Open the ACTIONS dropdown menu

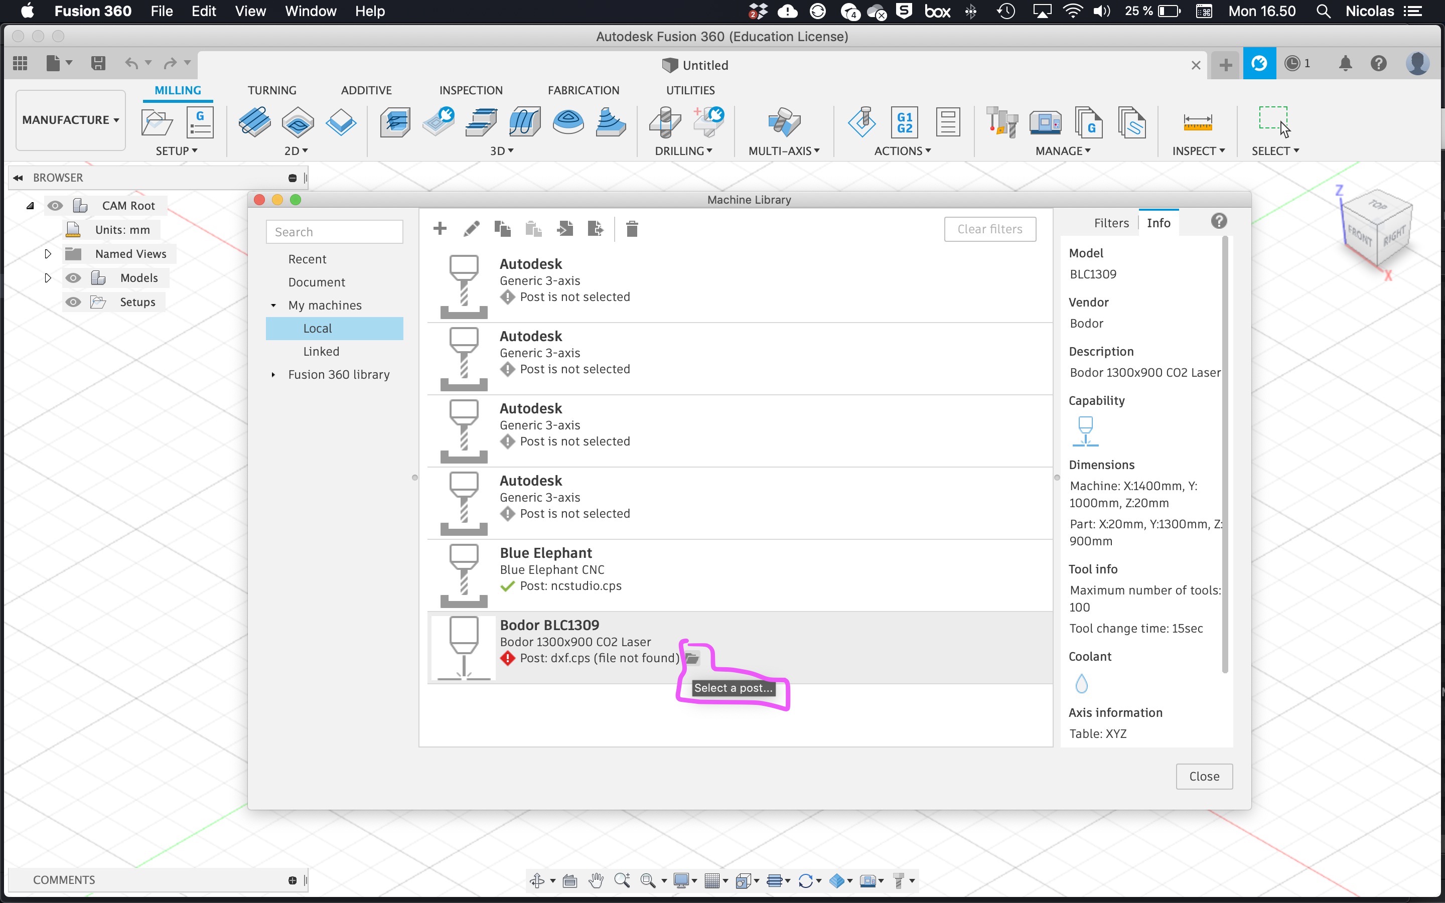point(902,151)
